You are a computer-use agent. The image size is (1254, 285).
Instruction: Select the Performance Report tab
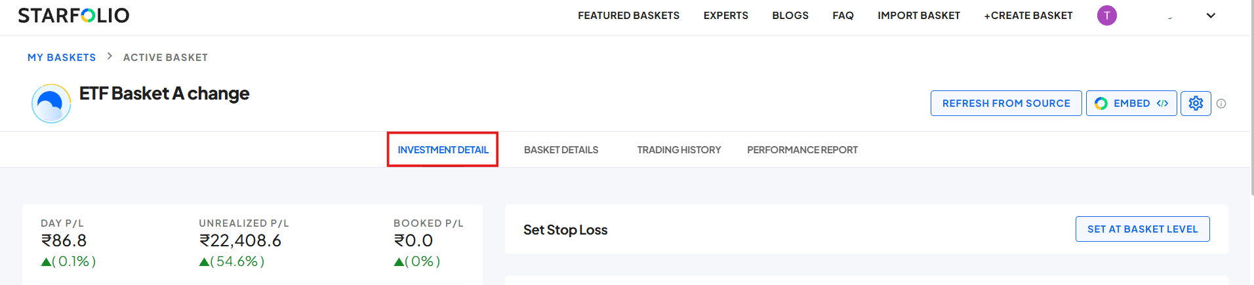coord(802,150)
